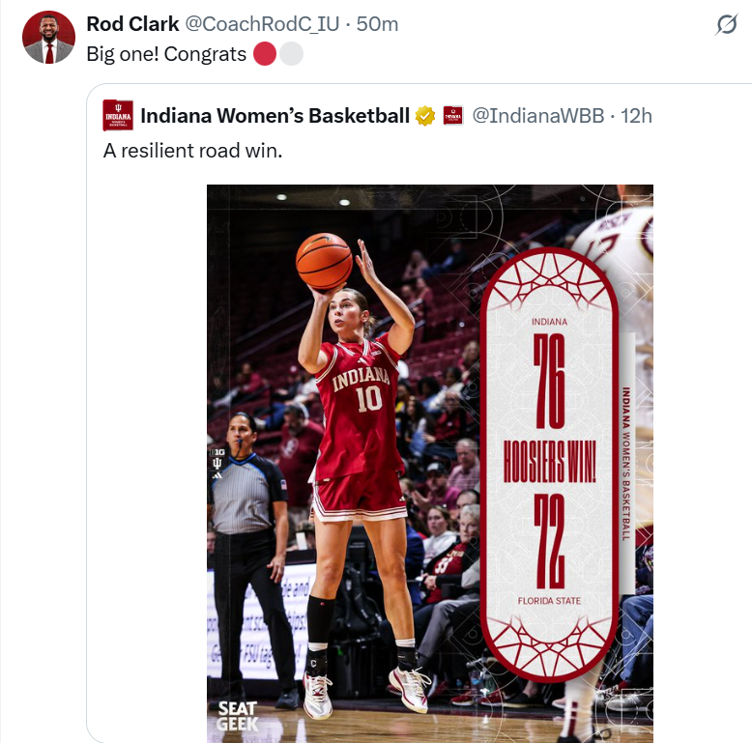The height and width of the screenshot is (743, 752).
Task: Click the "Big one! Congrats" tweet text
Action: point(166,54)
